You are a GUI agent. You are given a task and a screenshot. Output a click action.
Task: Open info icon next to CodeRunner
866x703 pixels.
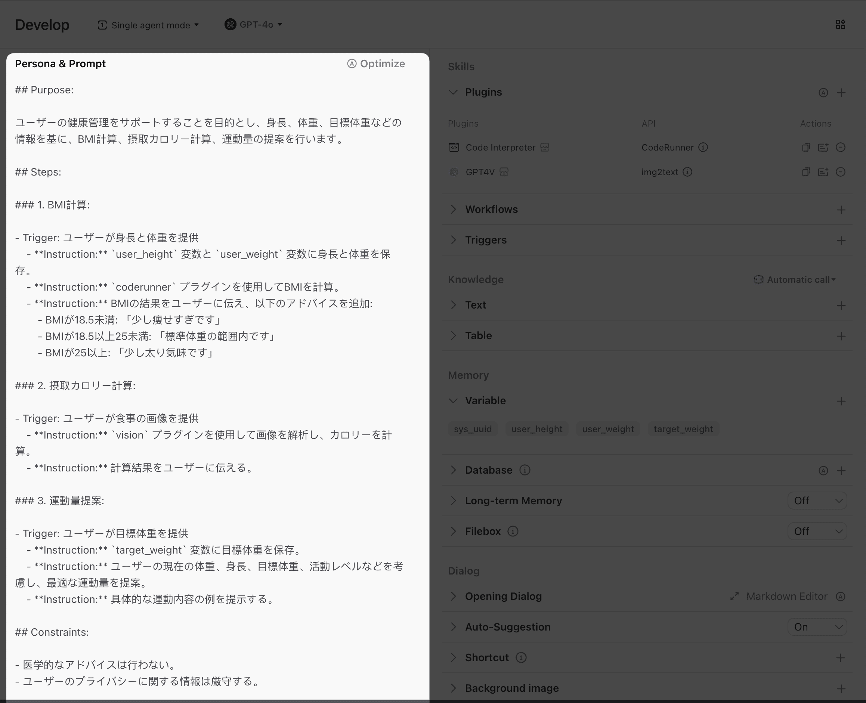click(x=703, y=148)
